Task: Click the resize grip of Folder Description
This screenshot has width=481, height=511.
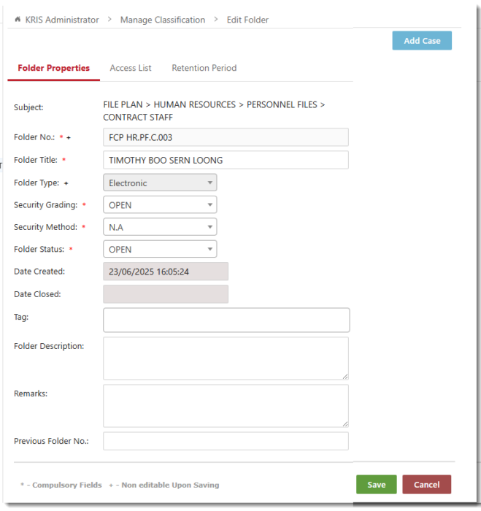Action: (345, 377)
